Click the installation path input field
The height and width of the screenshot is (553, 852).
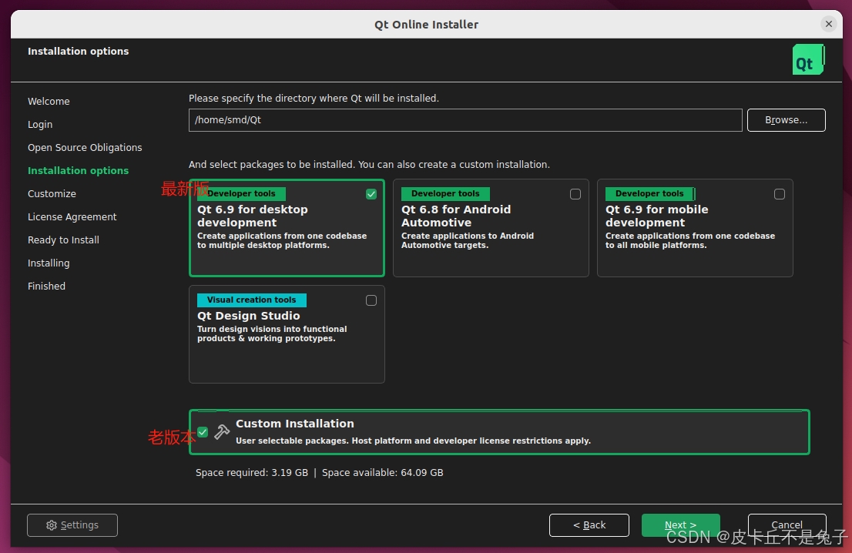coord(465,120)
